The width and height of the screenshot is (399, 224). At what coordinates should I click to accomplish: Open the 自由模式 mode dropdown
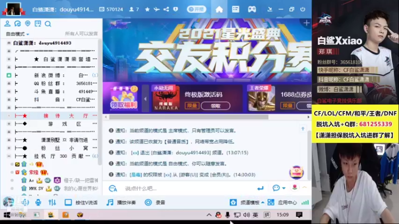coord(17,34)
